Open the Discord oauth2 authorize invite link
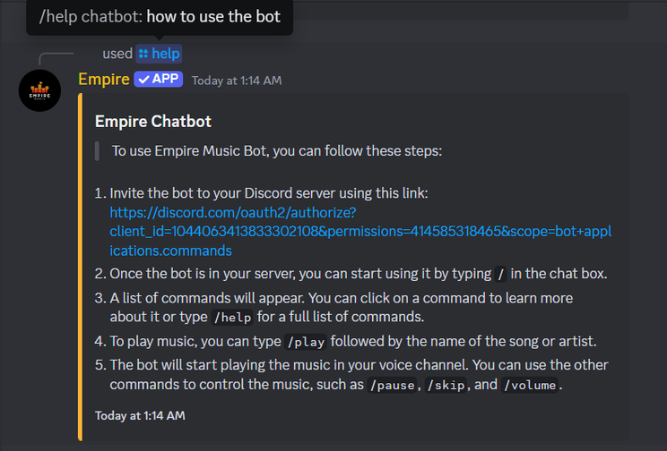 pos(360,232)
